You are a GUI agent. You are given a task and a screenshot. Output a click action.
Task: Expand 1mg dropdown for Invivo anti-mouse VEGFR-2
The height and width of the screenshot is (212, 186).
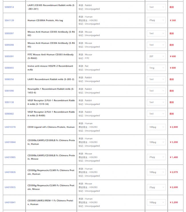point(156,68)
